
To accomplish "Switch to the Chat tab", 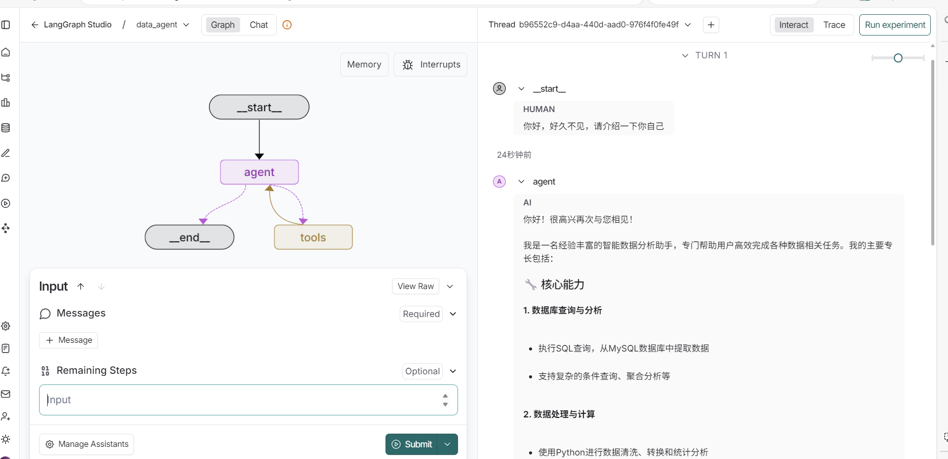I will pos(259,25).
